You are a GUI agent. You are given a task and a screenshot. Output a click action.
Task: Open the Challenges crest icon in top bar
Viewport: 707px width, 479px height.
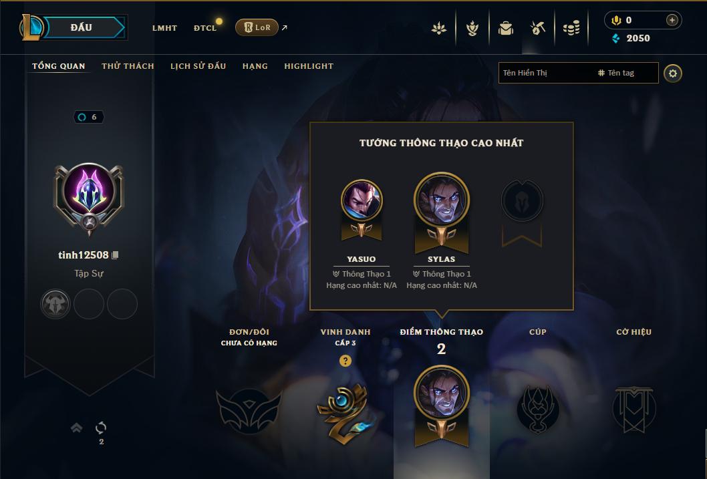(x=472, y=28)
